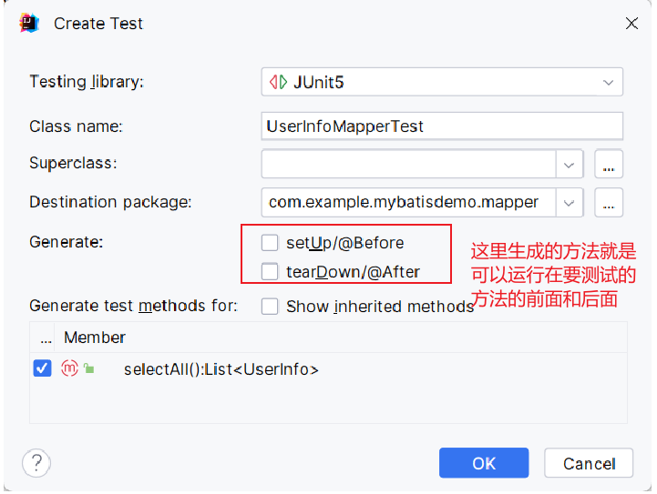The image size is (657, 494).
Task: Expand the Destination package dropdown arrow
Action: pos(570,202)
